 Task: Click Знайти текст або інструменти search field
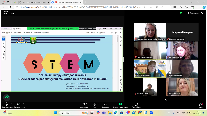(97, 32)
